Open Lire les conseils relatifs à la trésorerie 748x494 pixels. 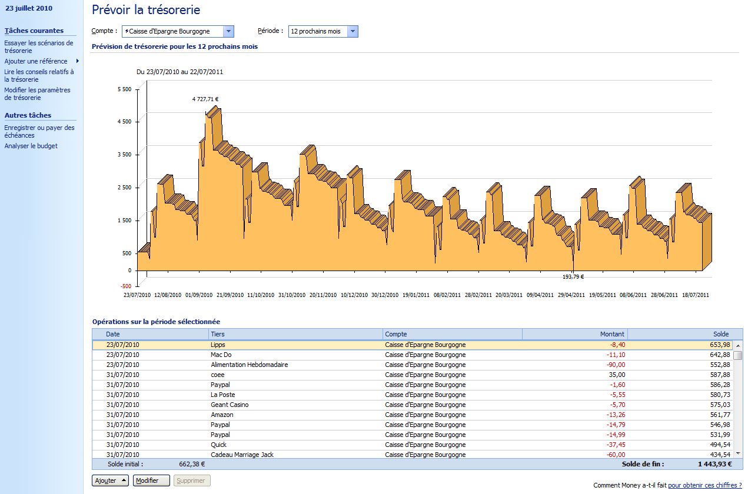click(39, 75)
